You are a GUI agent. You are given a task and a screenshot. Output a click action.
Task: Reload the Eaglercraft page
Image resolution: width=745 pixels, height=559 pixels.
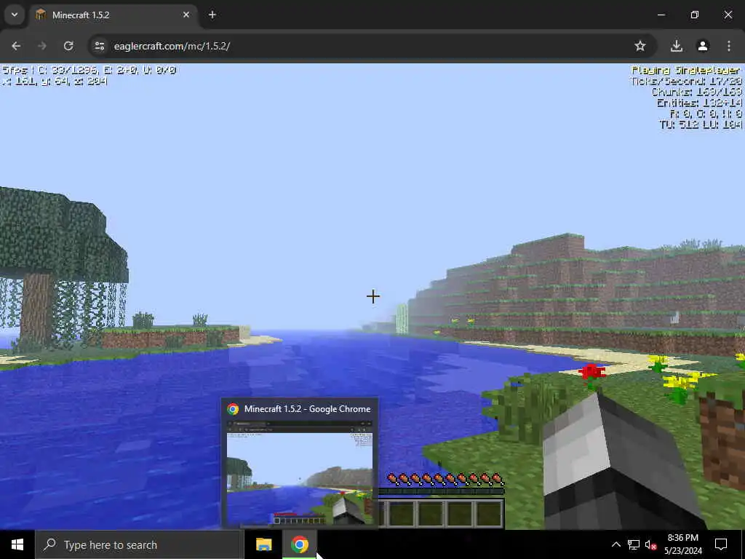(x=68, y=46)
